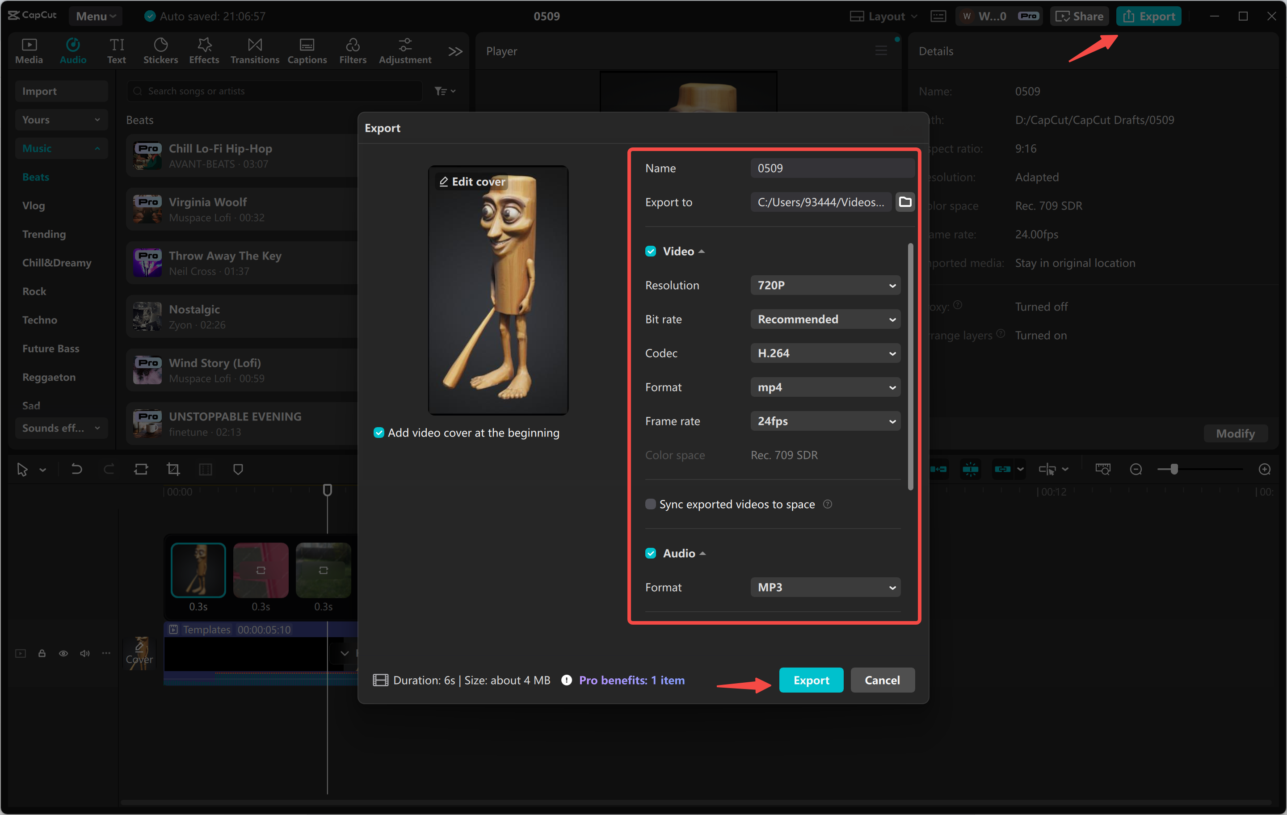
Task: Open the Stickers panel
Action: (x=160, y=50)
